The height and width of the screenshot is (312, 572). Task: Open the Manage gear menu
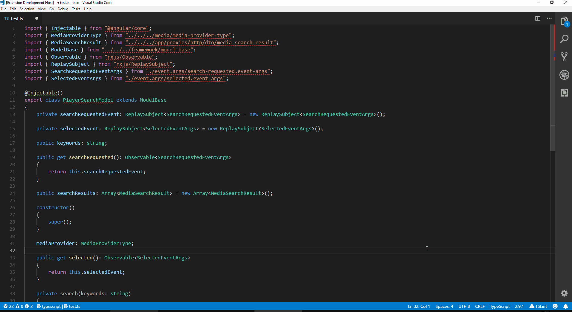564,293
